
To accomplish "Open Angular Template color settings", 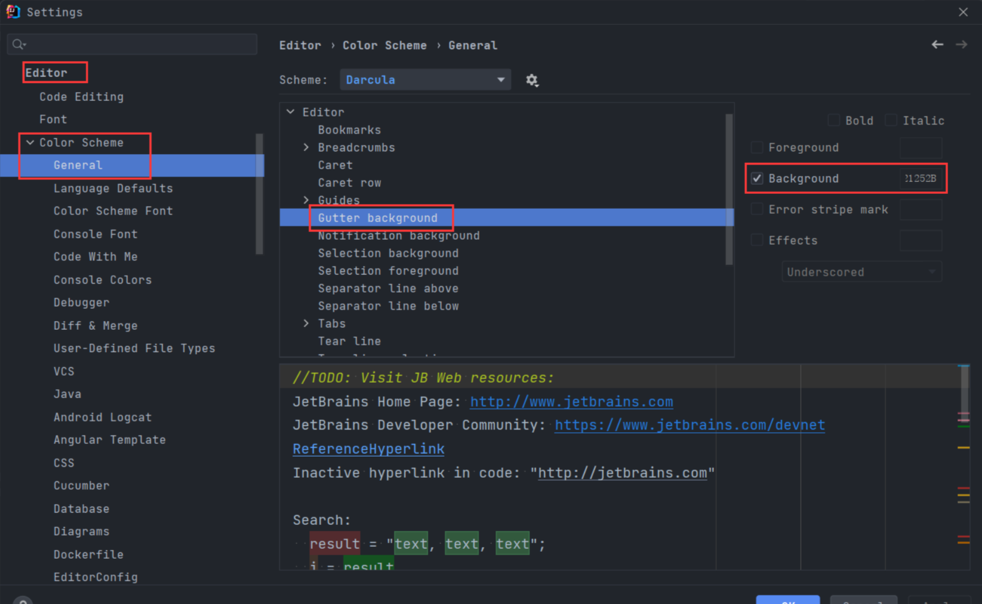I will [x=110, y=440].
